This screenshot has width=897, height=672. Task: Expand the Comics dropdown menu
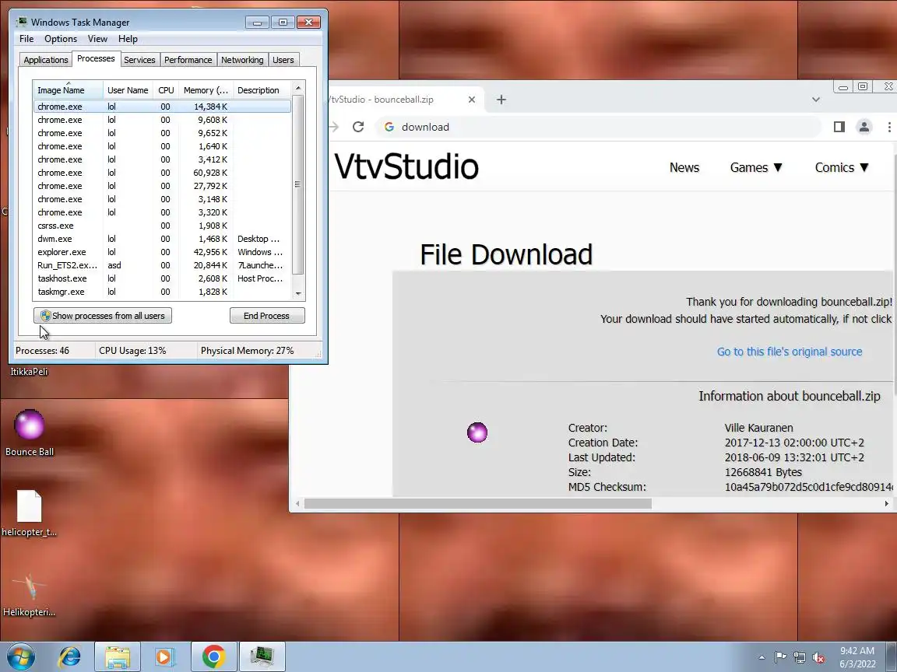click(x=842, y=167)
